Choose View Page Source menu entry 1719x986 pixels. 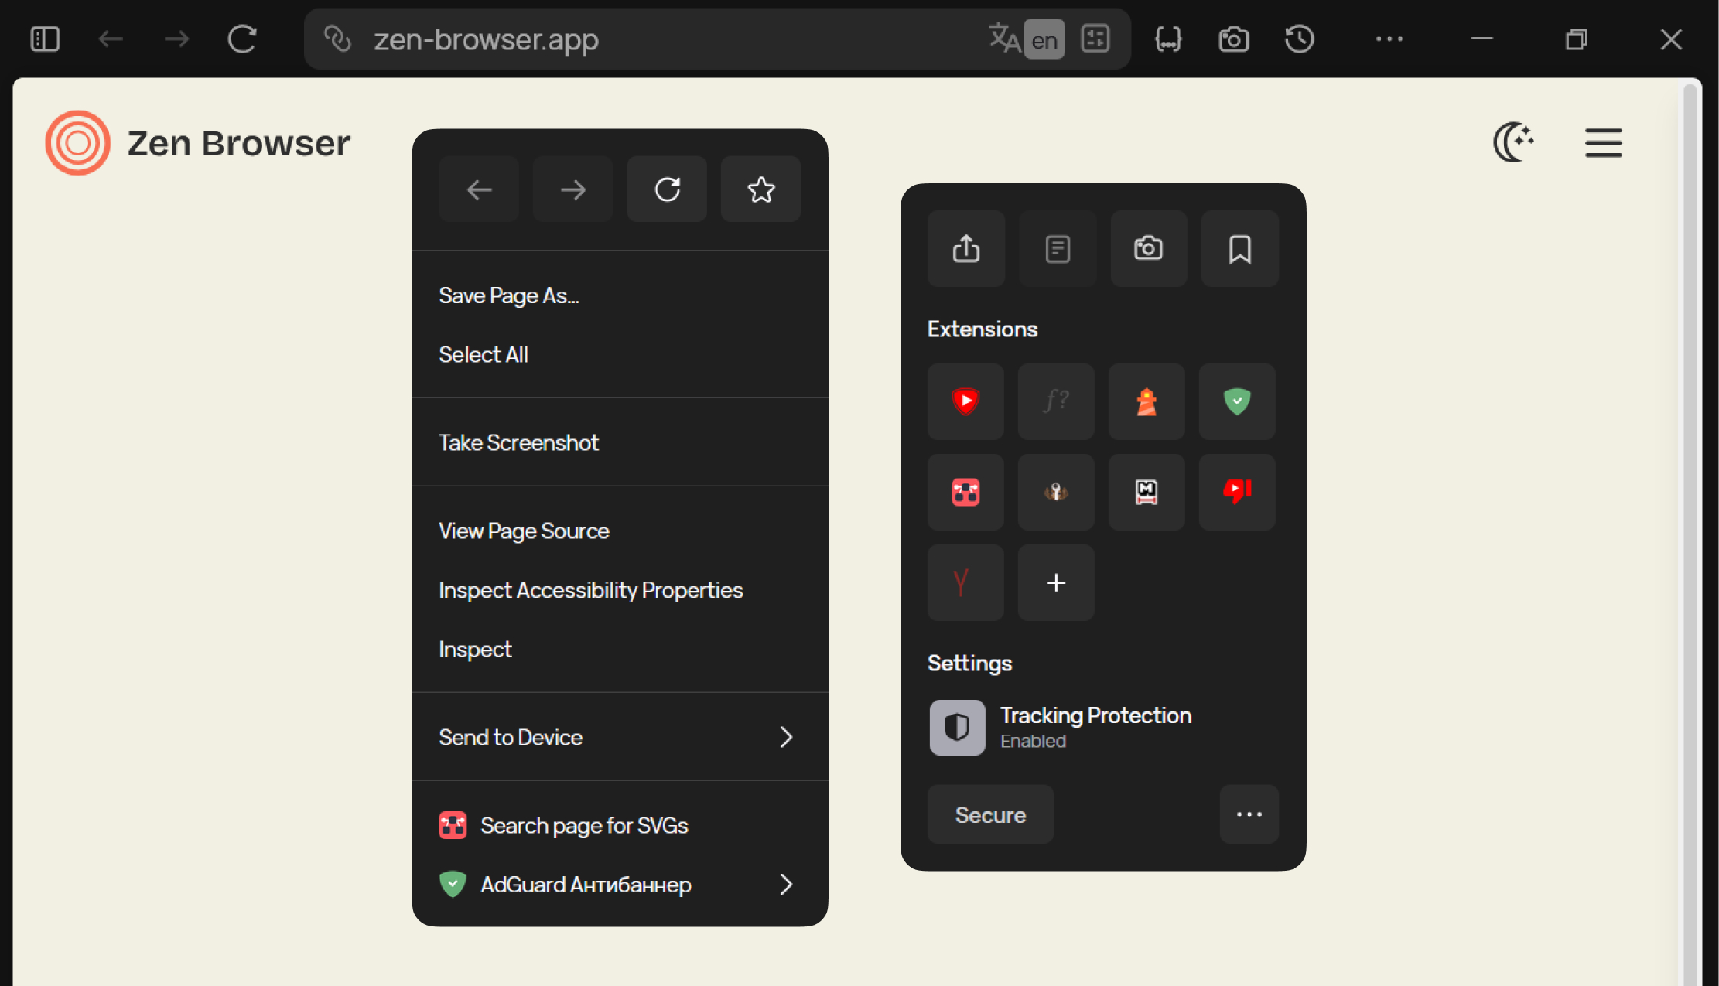pos(524,531)
